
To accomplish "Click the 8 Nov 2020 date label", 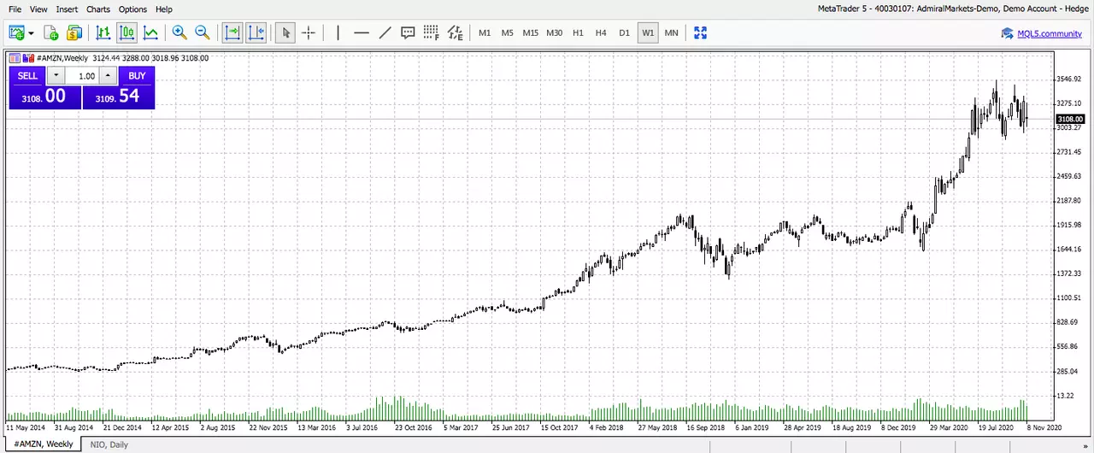I will (1044, 427).
